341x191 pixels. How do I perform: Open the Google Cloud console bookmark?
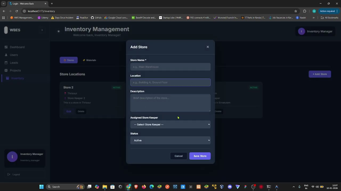116,18
